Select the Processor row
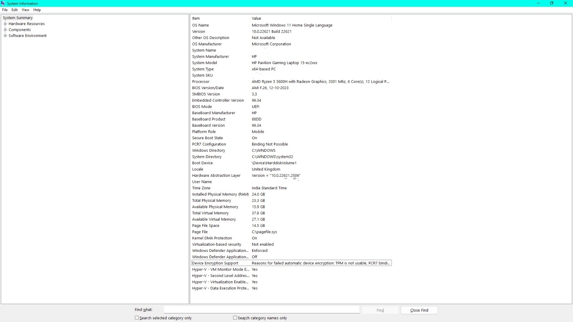This screenshot has width=573, height=322. click(x=291, y=82)
